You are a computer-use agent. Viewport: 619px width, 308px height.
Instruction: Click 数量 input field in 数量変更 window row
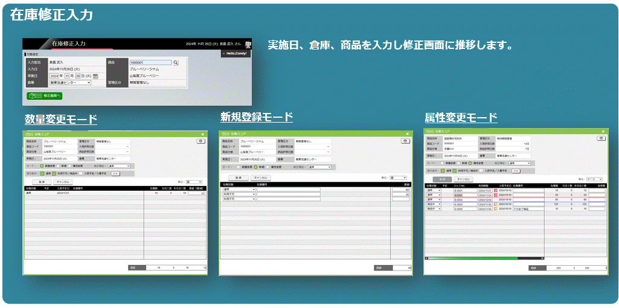click(196, 193)
